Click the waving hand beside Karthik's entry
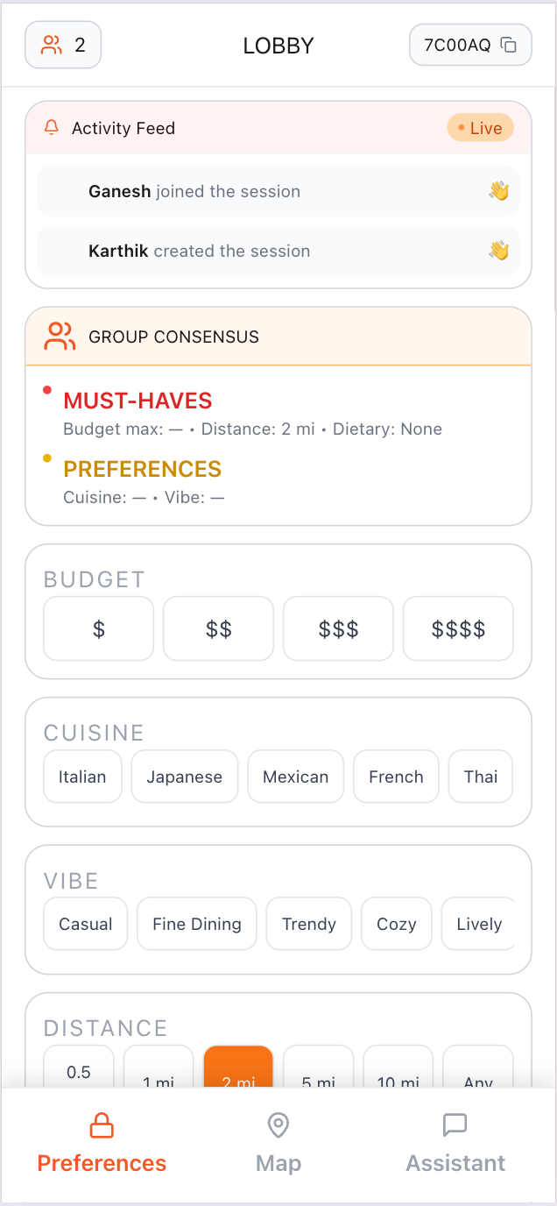Screen dimensions: 557x1206 498,251
